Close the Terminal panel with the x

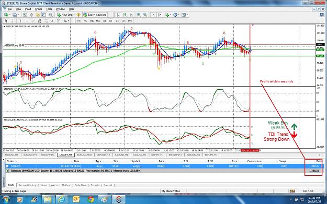[x=3, y=160]
